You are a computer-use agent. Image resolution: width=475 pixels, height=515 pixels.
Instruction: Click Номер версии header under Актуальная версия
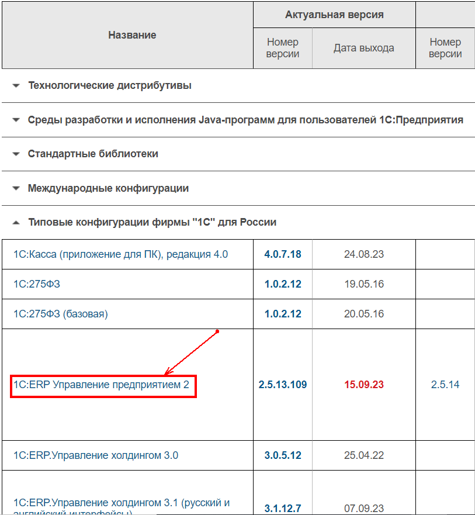(283, 48)
